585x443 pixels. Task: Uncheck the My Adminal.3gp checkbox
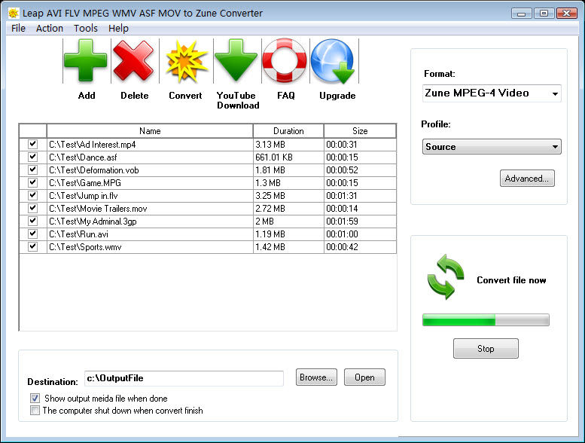click(x=33, y=221)
